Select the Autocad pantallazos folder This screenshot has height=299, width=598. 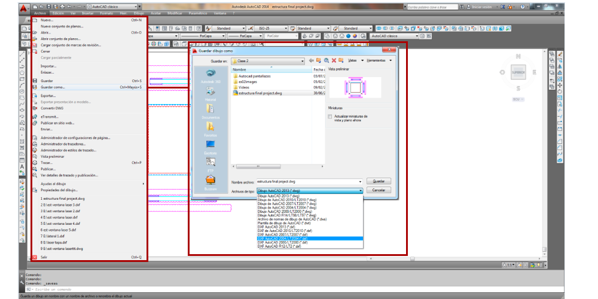tap(254, 77)
